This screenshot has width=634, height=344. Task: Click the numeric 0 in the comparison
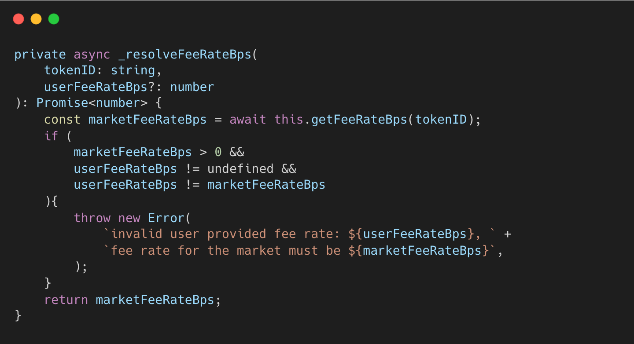(218, 152)
